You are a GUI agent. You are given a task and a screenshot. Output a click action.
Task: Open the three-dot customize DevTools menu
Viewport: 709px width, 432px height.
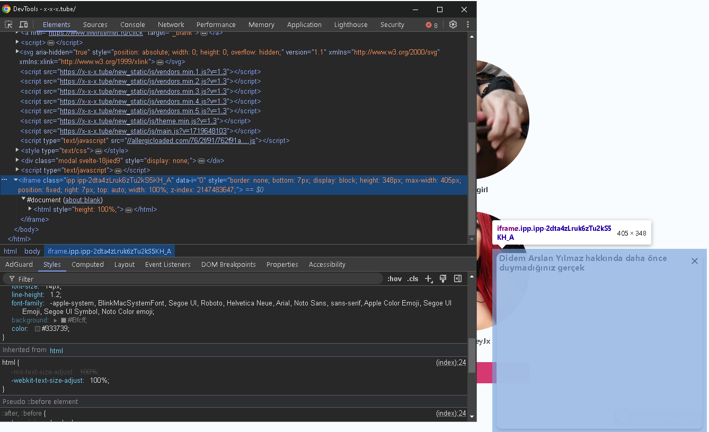[x=467, y=24]
